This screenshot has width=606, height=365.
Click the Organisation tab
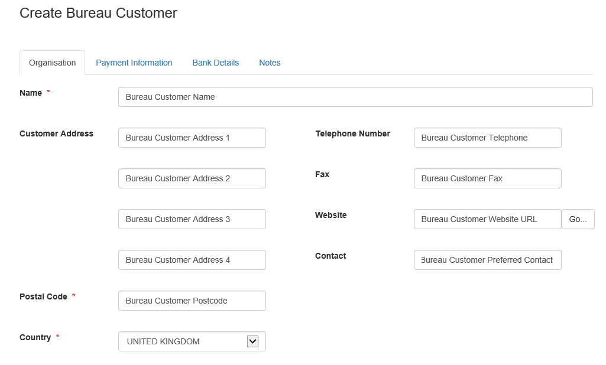pyautogui.click(x=52, y=63)
